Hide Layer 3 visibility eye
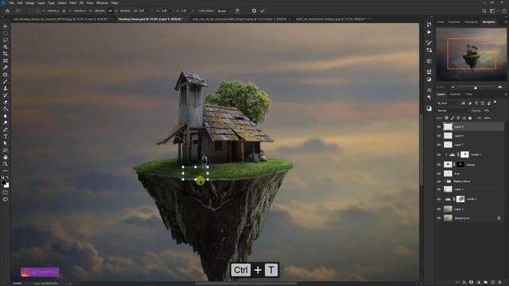 click(439, 189)
